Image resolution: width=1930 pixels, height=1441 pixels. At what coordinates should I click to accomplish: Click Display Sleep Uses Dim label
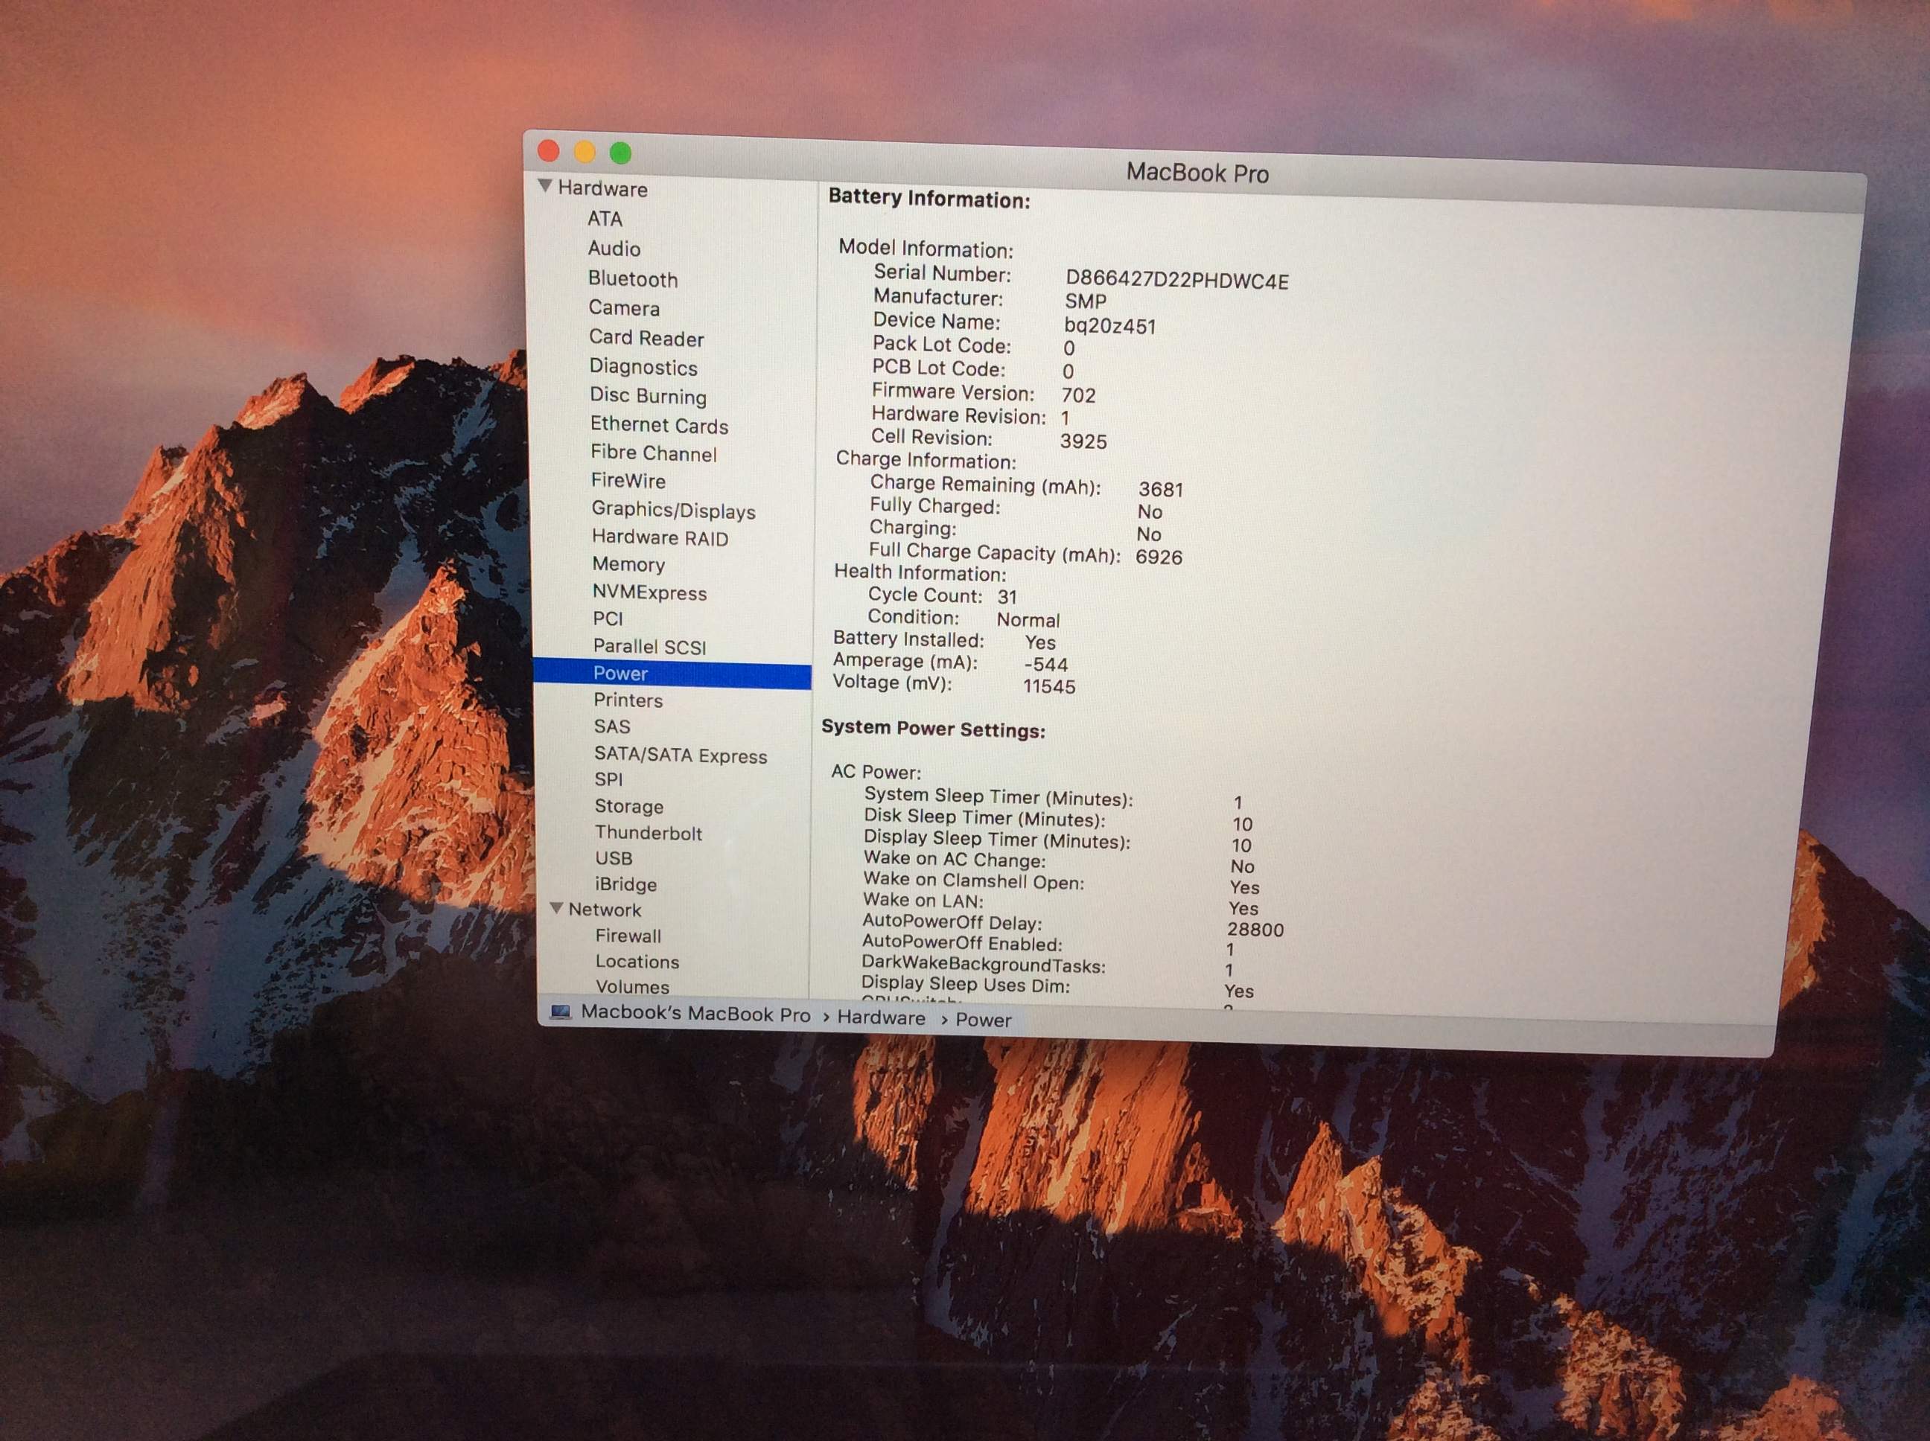965,985
